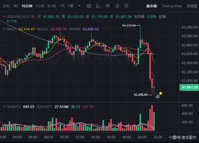Select the 4小时 interval
Viewport: 199px width, 143px height.
point(52,6)
